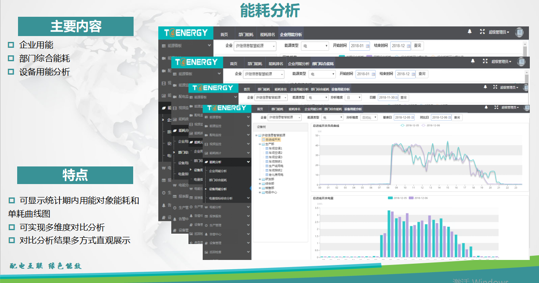Click the user avatar in the rearmost window
The width and height of the screenshot is (539, 283).
pyautogui.click(x=519, y=33)
